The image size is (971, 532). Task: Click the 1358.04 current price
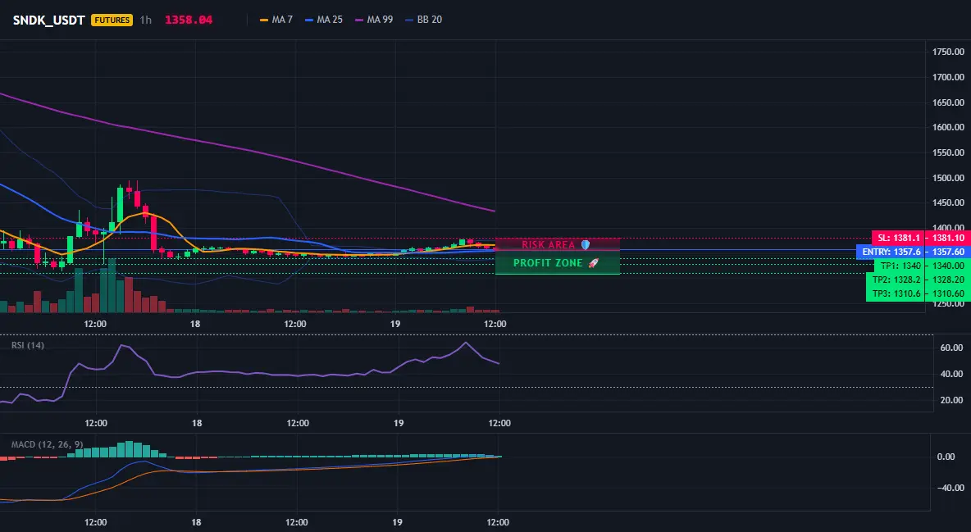[189, 20]
